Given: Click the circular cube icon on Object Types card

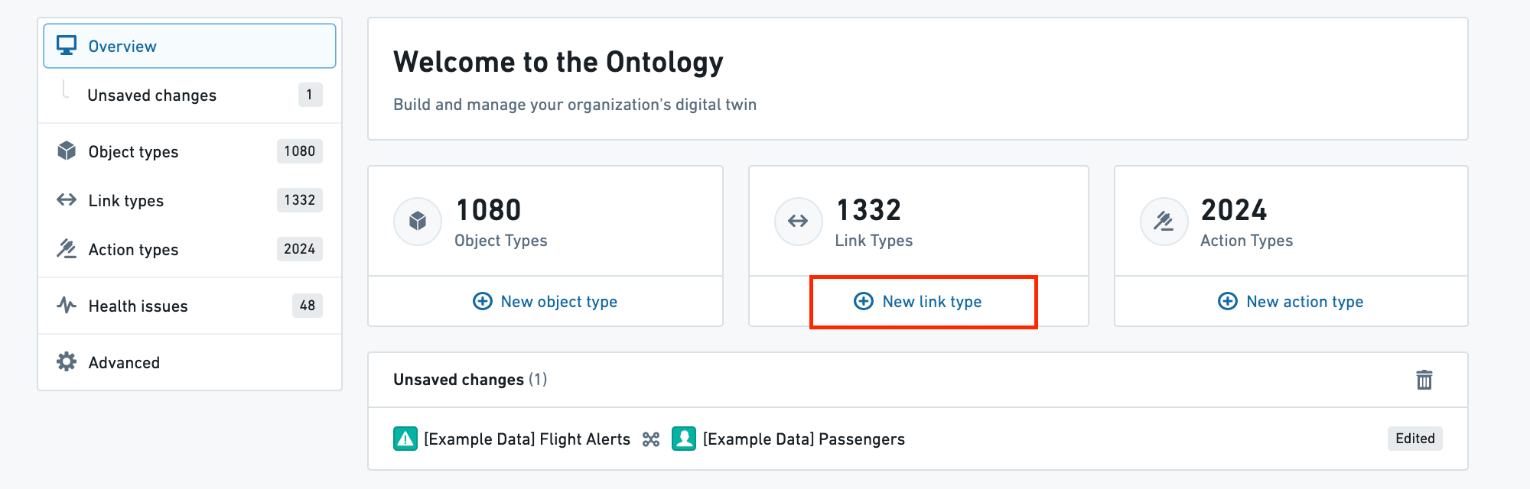Looking at the screenshot, I should [418, 222].
